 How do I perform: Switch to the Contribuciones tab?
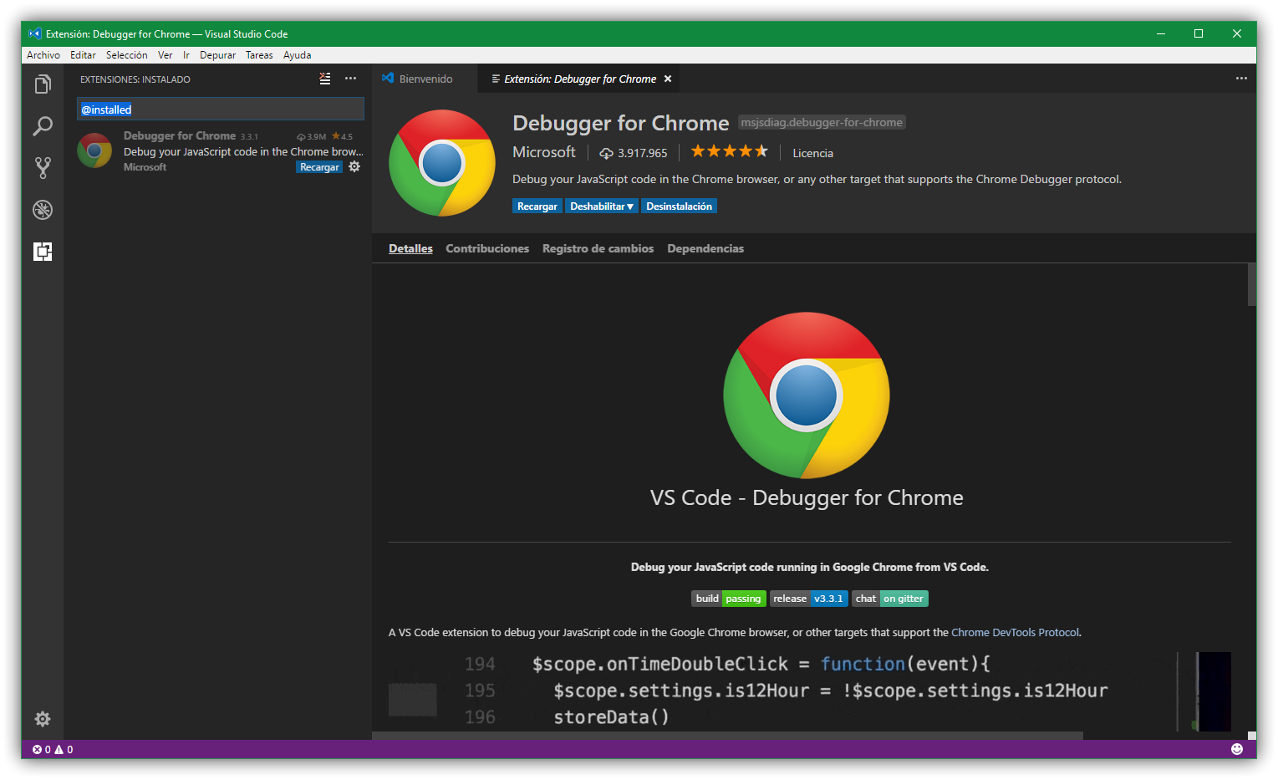point(487,248)
